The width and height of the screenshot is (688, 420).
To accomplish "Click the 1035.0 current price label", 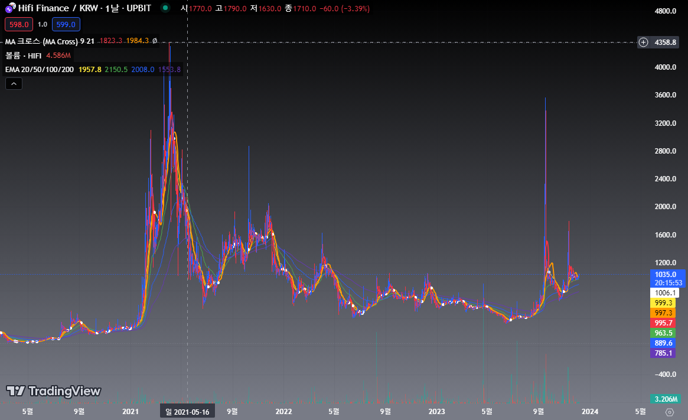I will [665, 274].
